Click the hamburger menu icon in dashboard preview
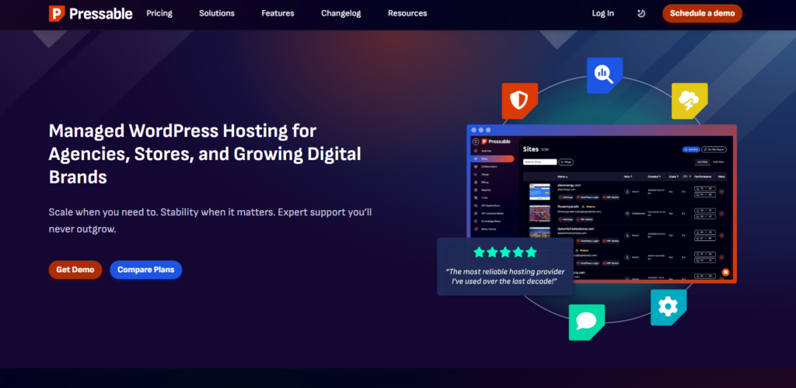 click(x=476, y=142)
